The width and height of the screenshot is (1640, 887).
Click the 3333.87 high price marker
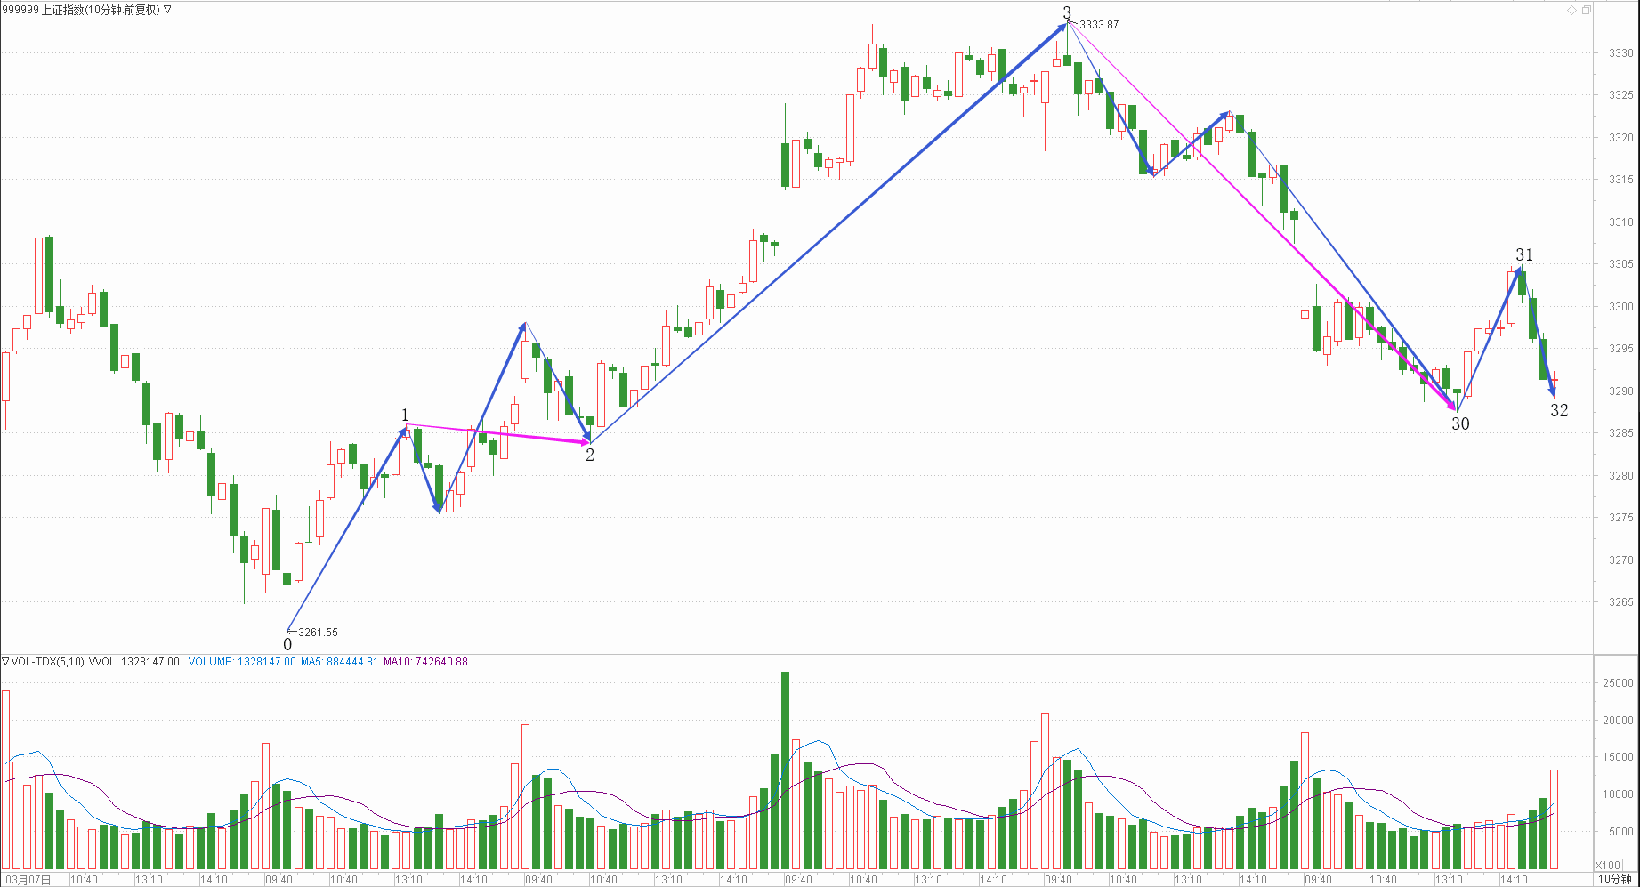(x=1099, y=25)
